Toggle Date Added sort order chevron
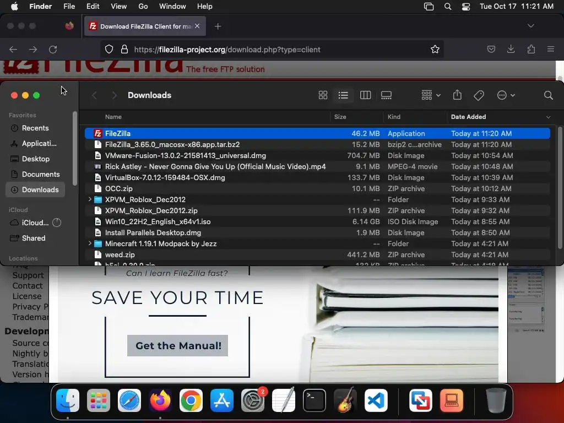The width and height of the screenshot is (564, 423). coord(548,117)
